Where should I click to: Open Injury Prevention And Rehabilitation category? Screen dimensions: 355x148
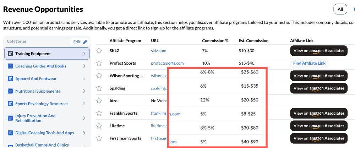pyautogui.click(x=35, y=118)
